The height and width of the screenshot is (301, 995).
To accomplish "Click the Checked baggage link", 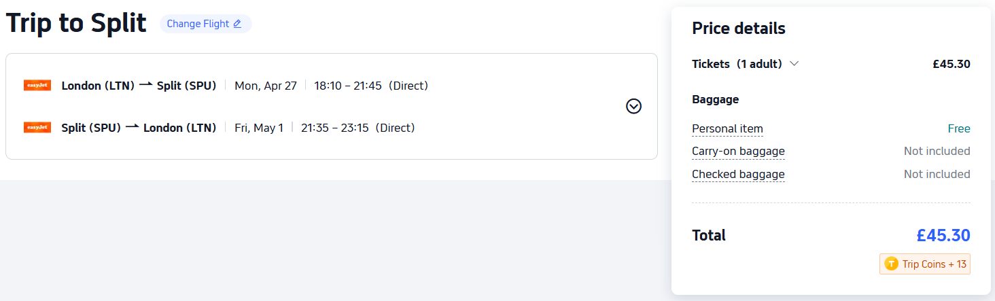I will click(738, 174).
